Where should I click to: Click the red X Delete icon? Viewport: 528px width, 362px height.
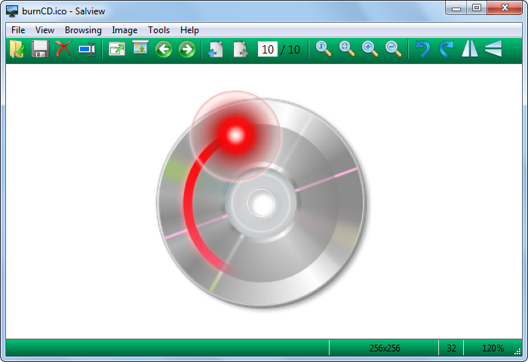click(x=63, y=49)
